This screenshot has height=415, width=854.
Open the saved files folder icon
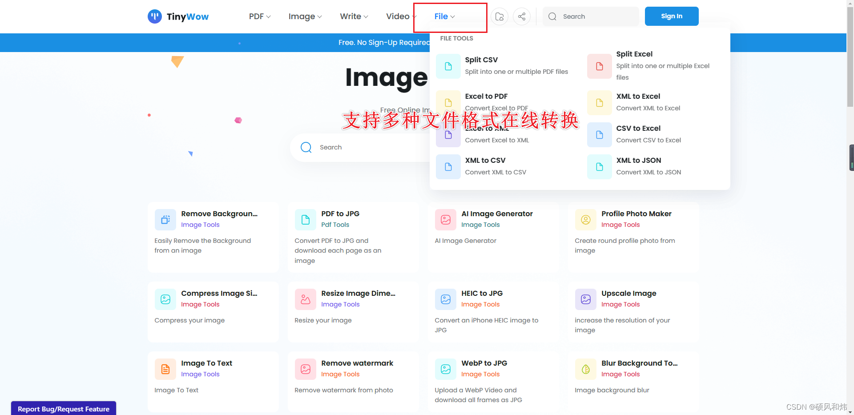pos(500,16)
